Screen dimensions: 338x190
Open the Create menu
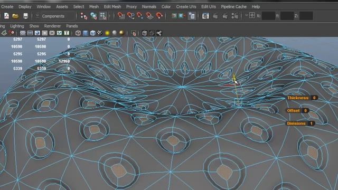click(x=7, y=7)
